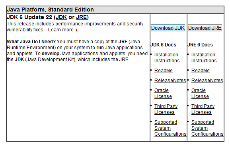Follow the Learn more link
The image size is (230, 148).
point(61,30)
